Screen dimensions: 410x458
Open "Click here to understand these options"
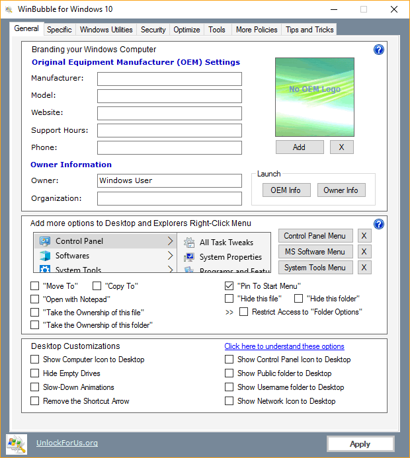284,346
